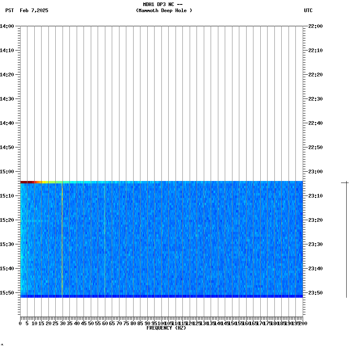Select the dark blue band near 23:51

click(x=161, y=296)
